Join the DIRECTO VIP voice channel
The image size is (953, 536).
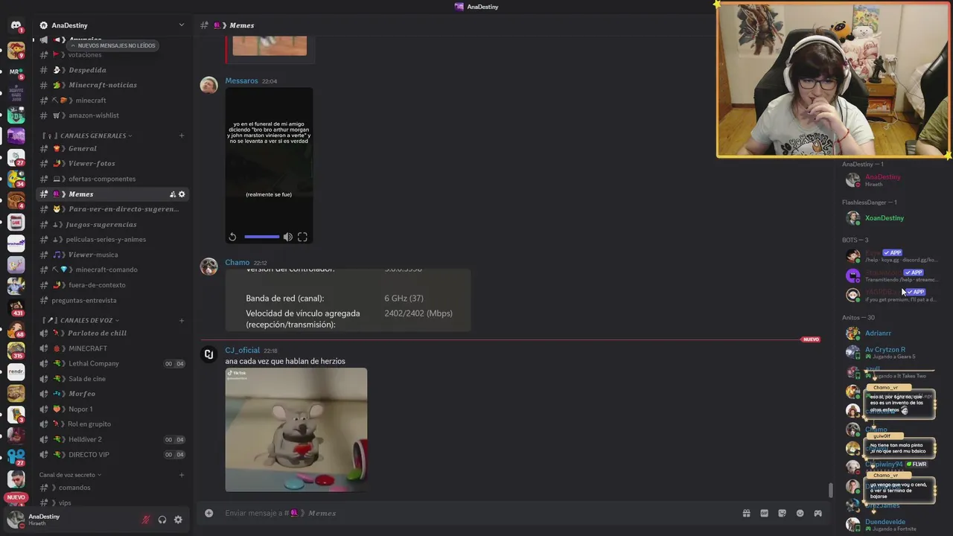(x=112, y=454)
